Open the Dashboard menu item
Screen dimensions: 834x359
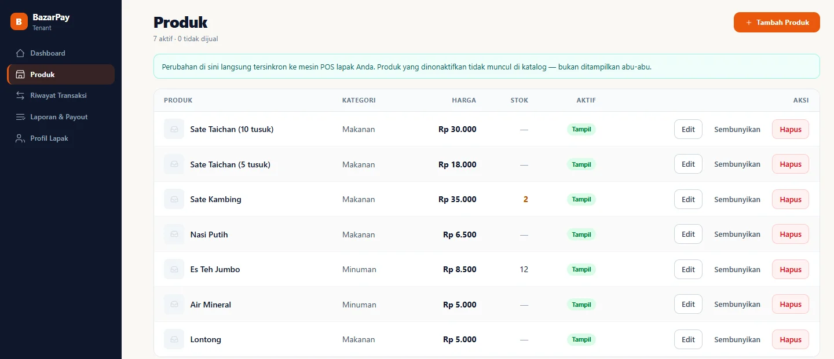tap(61, 53)
